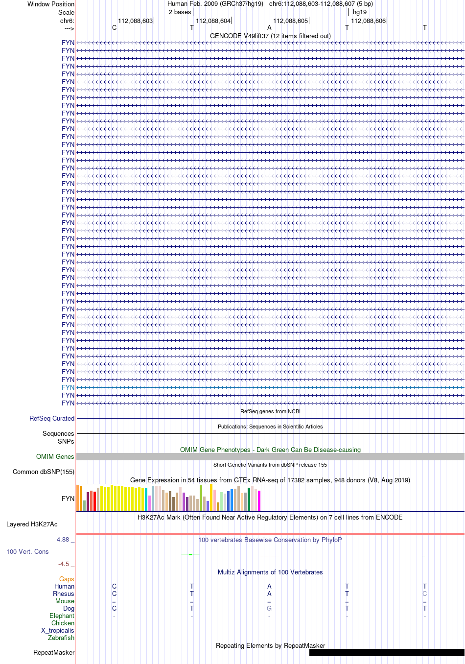Click the Zebrafish alignment row label
The image size is (465, 664).
pyautogui.click(x=61, y=638)
